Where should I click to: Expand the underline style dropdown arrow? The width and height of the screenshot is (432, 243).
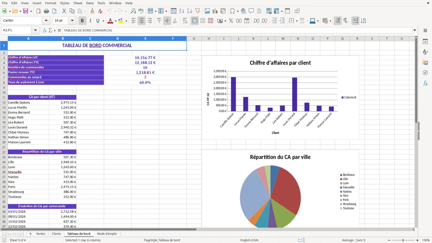103,21
